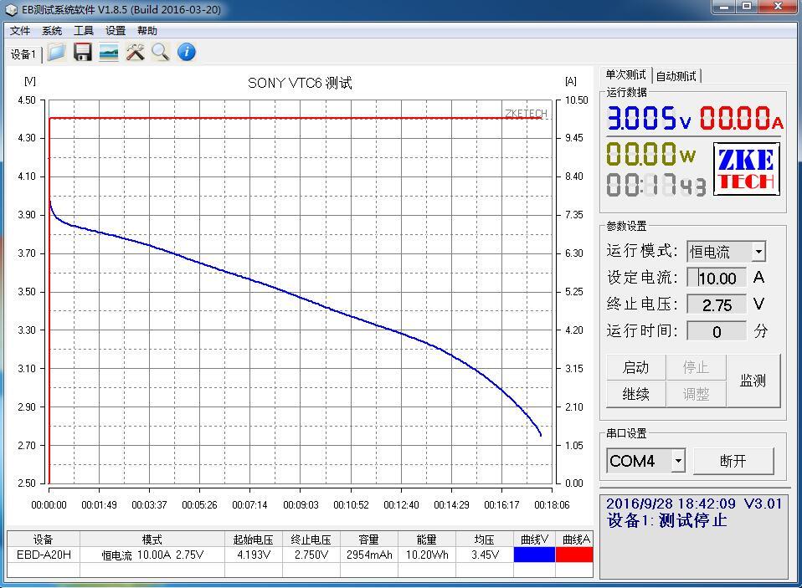Image resolution: width=802 pixels, height=588 pixels.
Task: Click the 2954mAh capacity cell
Action: pos(369,555)
